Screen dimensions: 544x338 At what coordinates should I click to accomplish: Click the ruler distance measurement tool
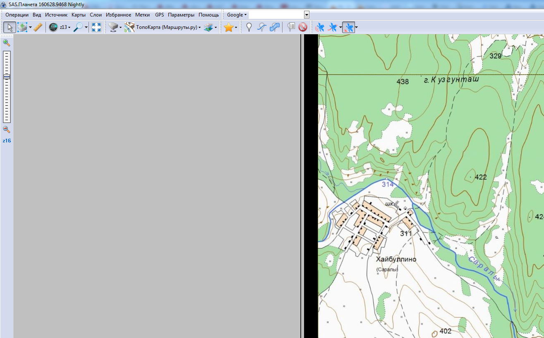click(38, 27)
